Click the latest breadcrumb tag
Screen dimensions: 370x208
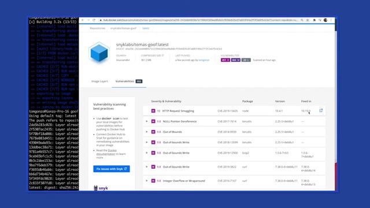[x=146, y=28]
